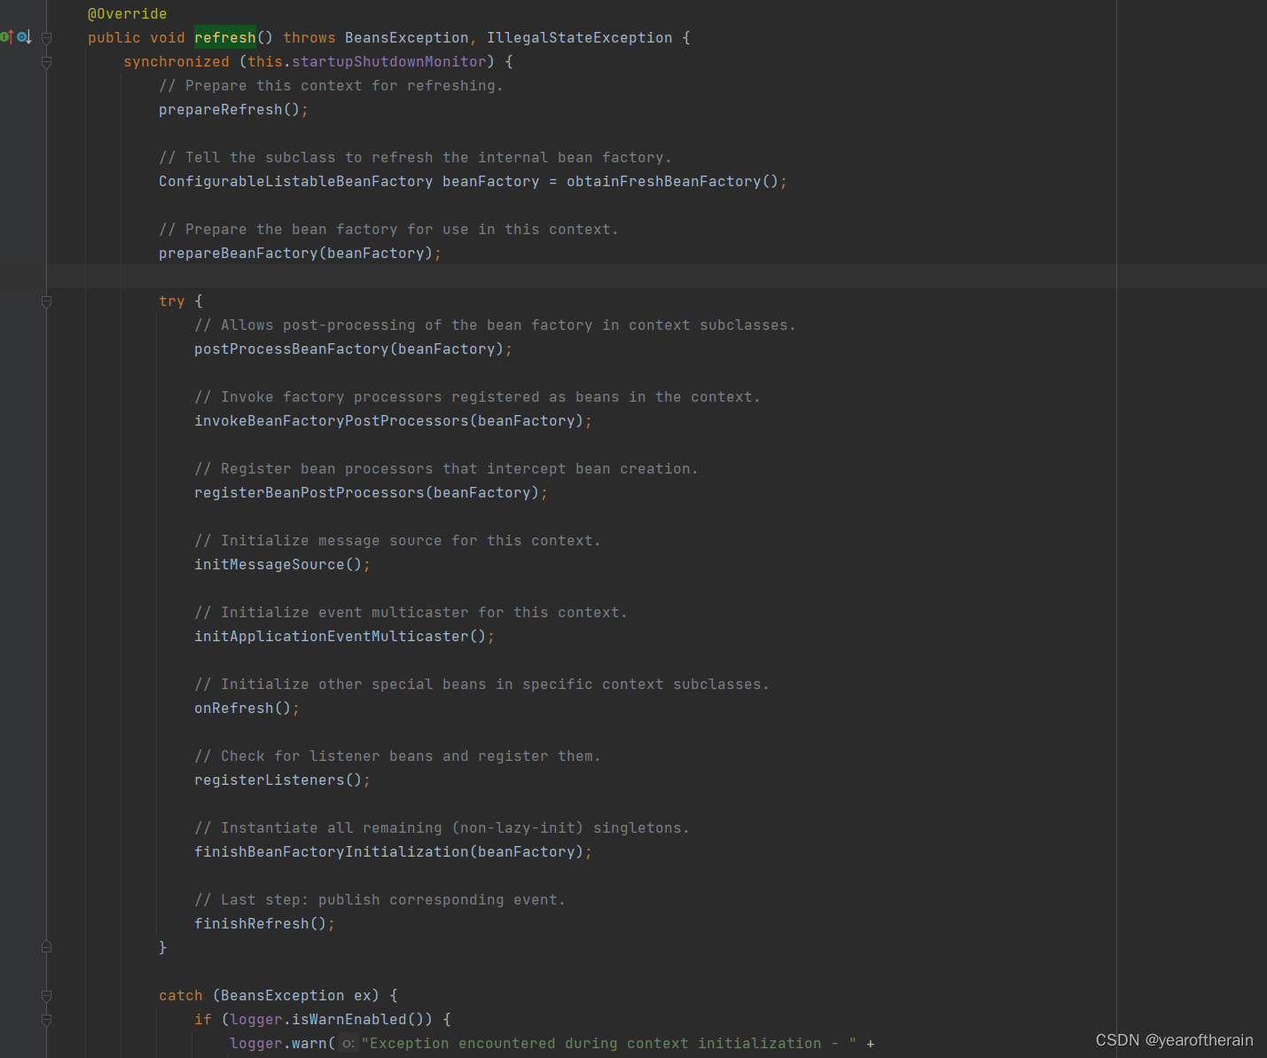
Task: Click IllegalStateException in the throws clause
Action: pos(579,38)
